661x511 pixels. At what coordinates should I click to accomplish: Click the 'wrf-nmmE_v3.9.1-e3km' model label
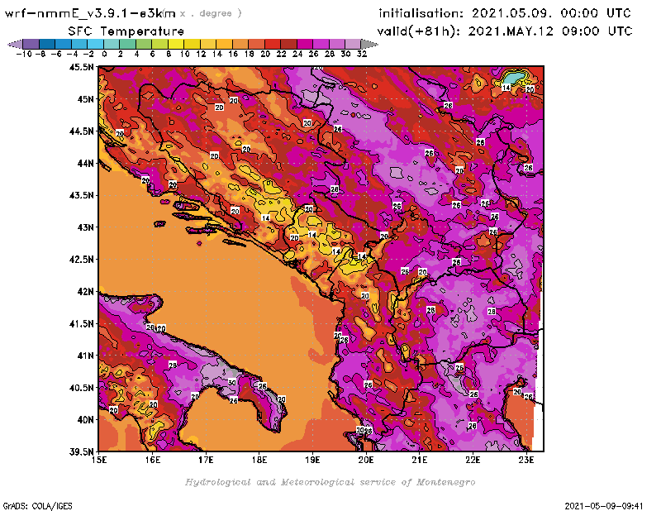90,13
